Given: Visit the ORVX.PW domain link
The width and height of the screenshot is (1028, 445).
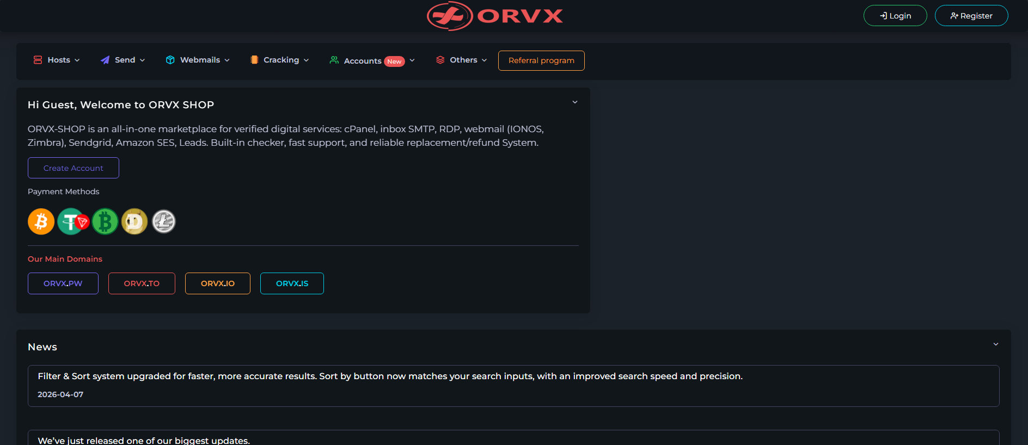Looking at the screenshot, I should (x=63, y=283).
